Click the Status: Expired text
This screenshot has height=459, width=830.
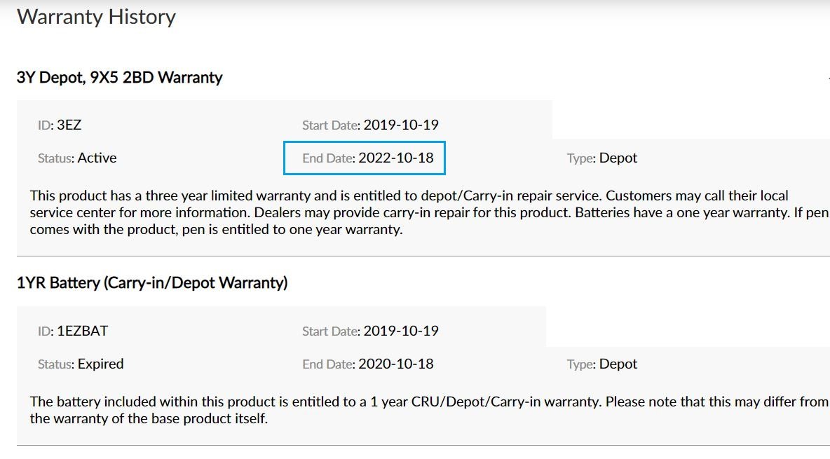[81, 364]
